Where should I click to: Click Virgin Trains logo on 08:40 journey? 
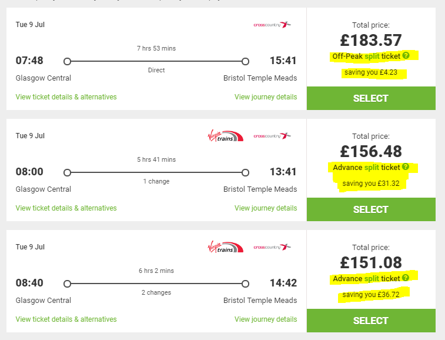[225, 247]
